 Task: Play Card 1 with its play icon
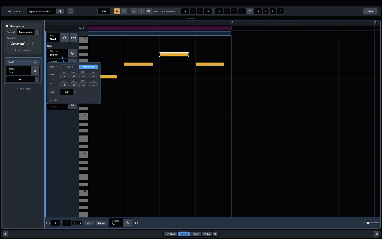35,62
